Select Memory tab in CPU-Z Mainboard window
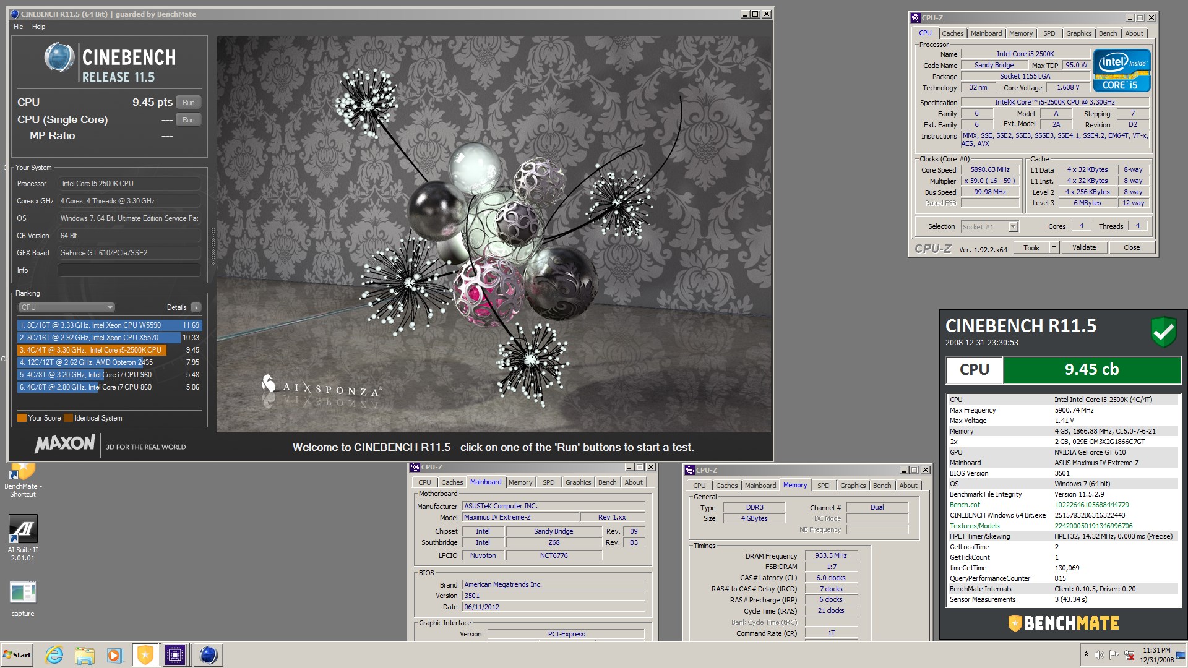The height and width of the screenshot is (668, 1188). coord(520,482)
